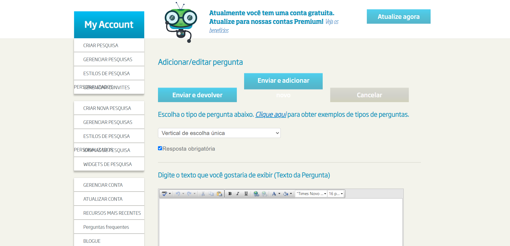Toggle bold formatting
The width and height of the screenshot is (510, 246).
pos(230,194)
